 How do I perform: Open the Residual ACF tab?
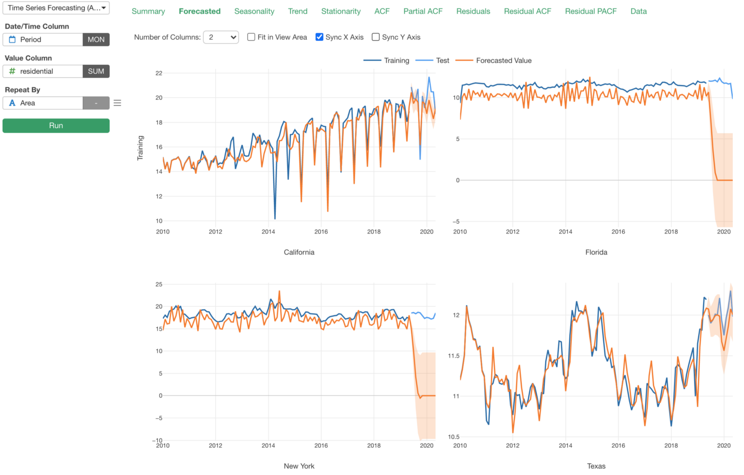point(527,11)
